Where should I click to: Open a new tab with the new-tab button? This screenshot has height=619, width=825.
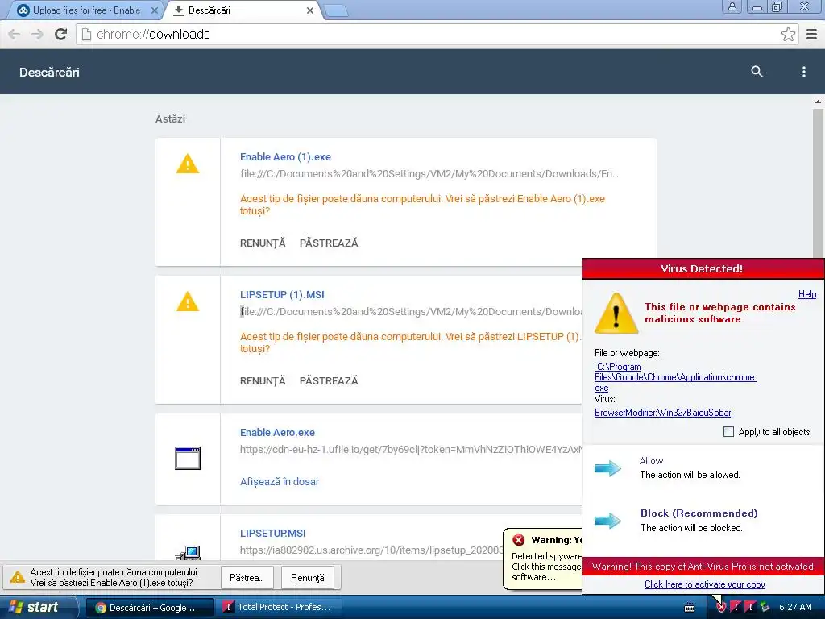336,10
